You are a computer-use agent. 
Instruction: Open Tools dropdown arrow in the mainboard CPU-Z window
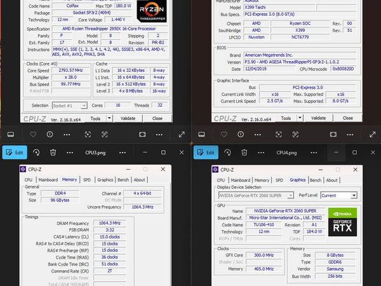[300, 118]
